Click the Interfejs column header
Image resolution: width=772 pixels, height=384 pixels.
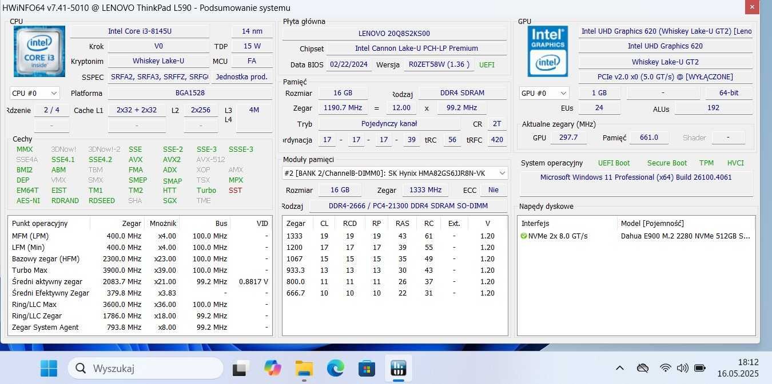tap(567, 223)
